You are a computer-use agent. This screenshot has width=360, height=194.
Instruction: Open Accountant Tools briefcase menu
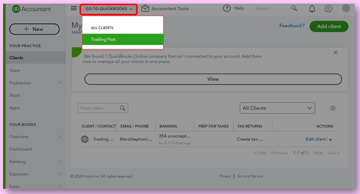click(x=165, y=9)
